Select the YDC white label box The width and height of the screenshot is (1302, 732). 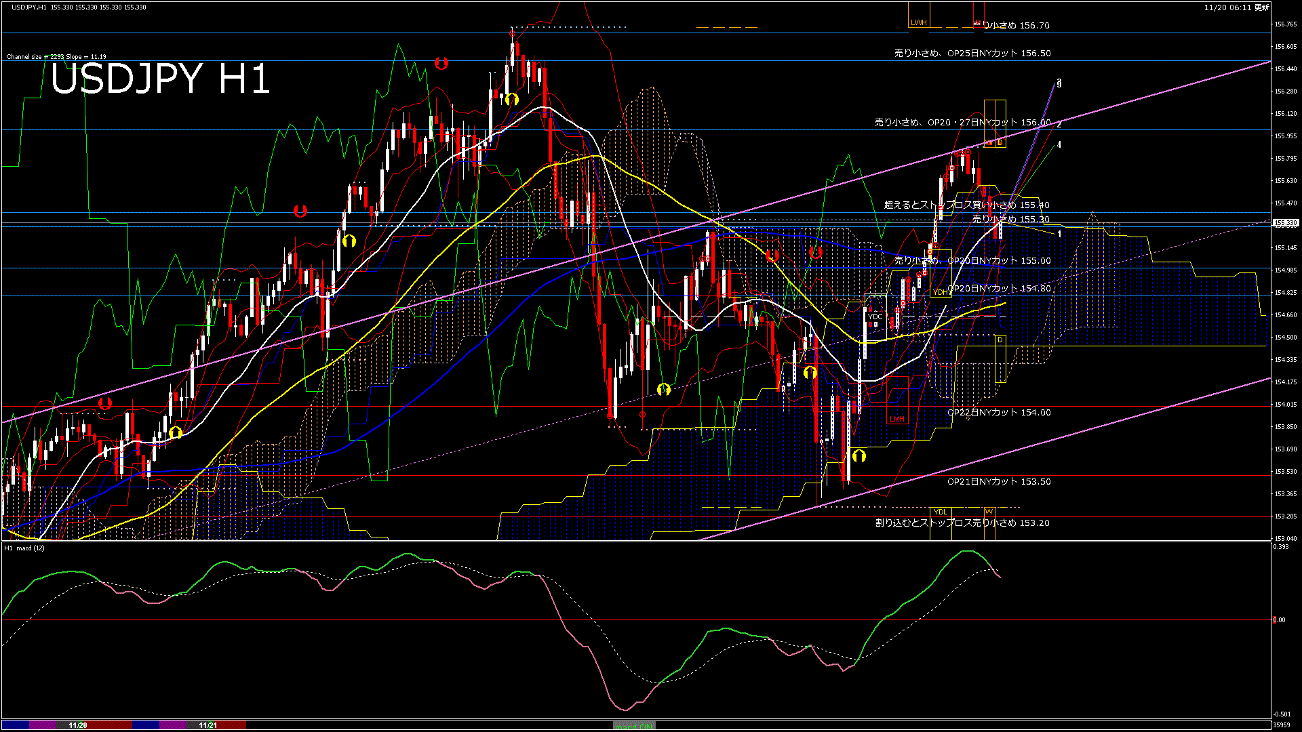(875, 317)
